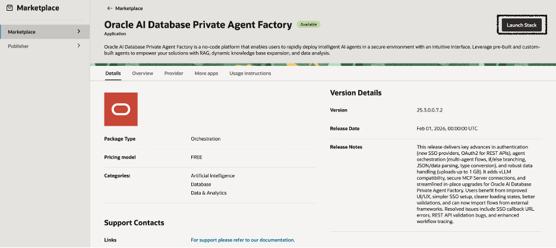
Task: Open the More apps tab
Action: (x=206, y=74)
